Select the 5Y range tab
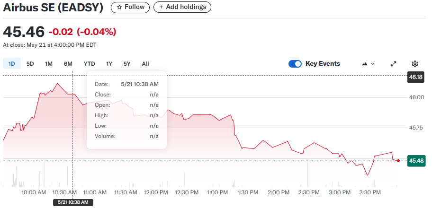Screen dimensions: 432x208 127,64
